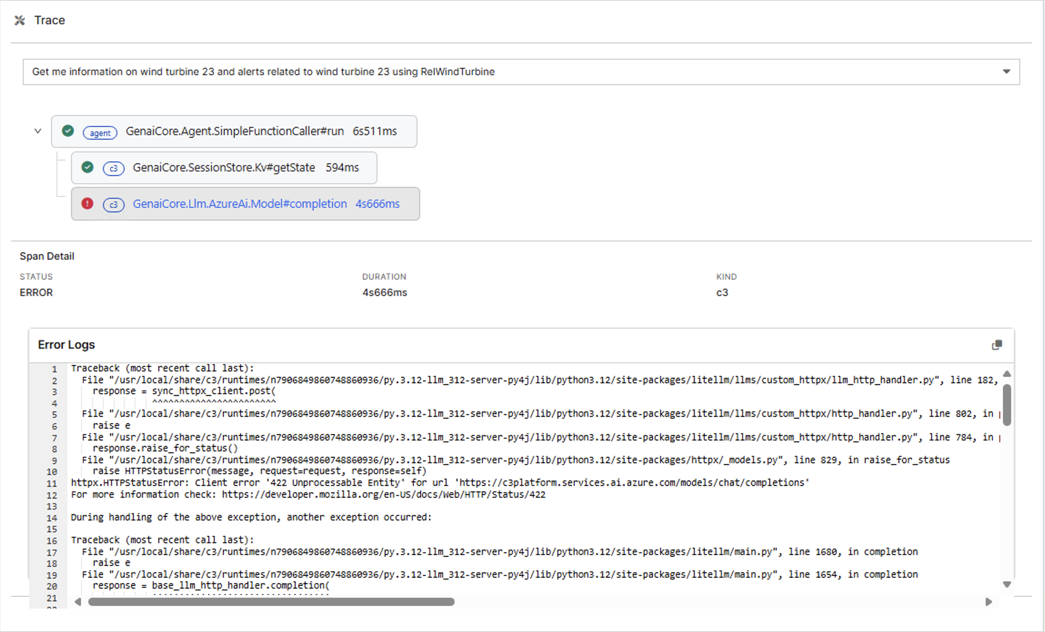Select the GenaiCore.SessionStore.Kv#getState span
The image size is (1045, 632).
(224, 168)
